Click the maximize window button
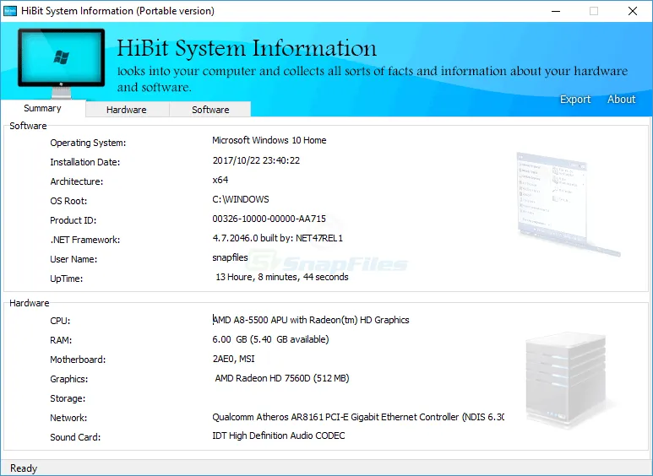The width and height of the screenshot is (653, 476). click(x=594, y=11)
